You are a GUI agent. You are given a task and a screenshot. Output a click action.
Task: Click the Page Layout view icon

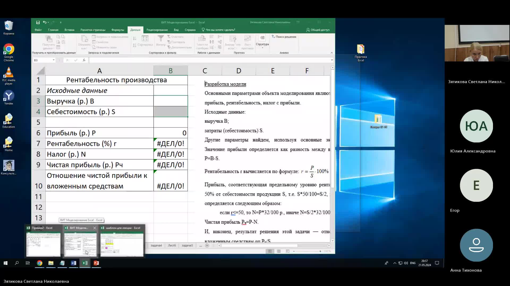pyautogui.click(x=279, y=251)
